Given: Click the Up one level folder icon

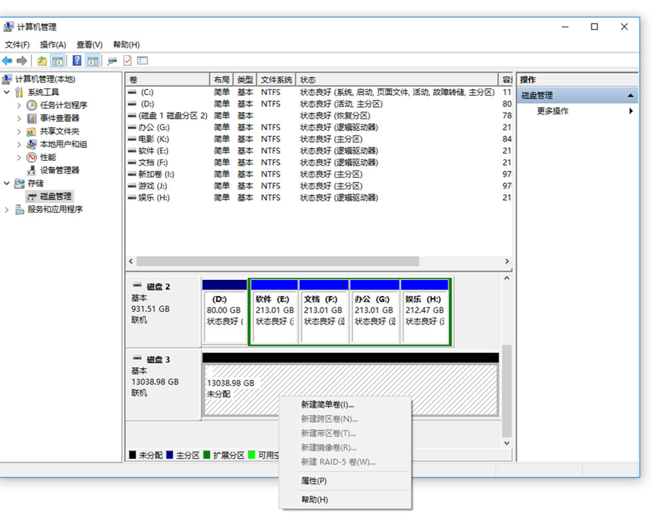Looking at the screenshot, I should 43,61.
